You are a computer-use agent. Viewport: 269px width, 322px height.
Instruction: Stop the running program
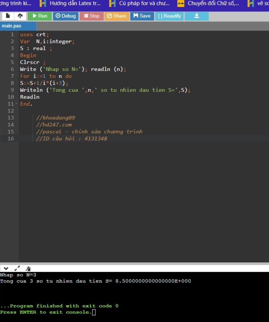(92, 16)
